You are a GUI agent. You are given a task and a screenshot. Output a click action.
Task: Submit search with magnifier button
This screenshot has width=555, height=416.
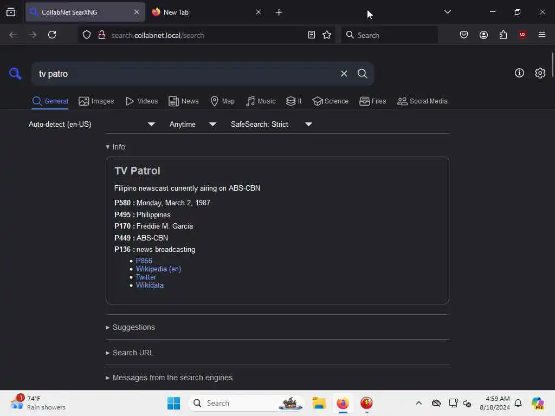click(x=362, y=74)
